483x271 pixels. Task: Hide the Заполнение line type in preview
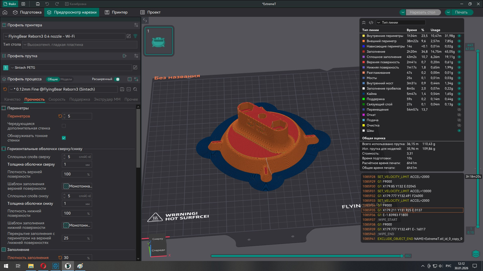point(459,52)
